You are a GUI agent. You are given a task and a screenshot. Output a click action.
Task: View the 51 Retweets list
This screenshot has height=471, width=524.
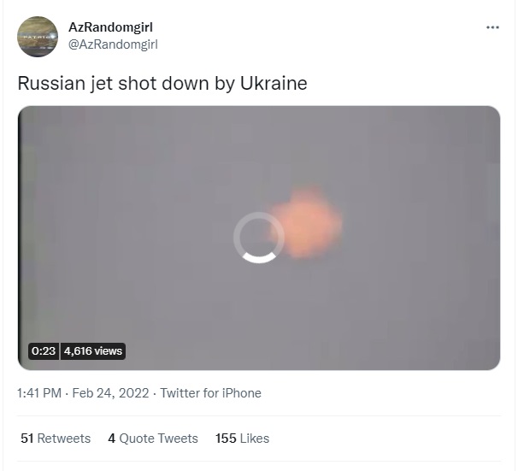click(x=56, y=439)
